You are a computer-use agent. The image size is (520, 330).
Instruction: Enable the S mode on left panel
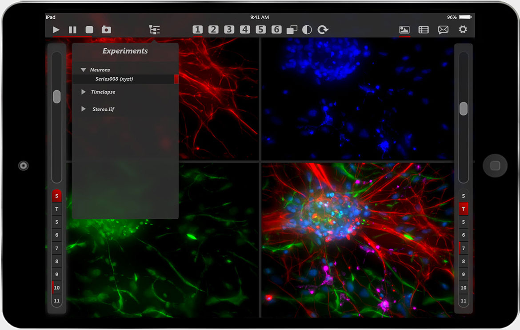tap(56, 196)
